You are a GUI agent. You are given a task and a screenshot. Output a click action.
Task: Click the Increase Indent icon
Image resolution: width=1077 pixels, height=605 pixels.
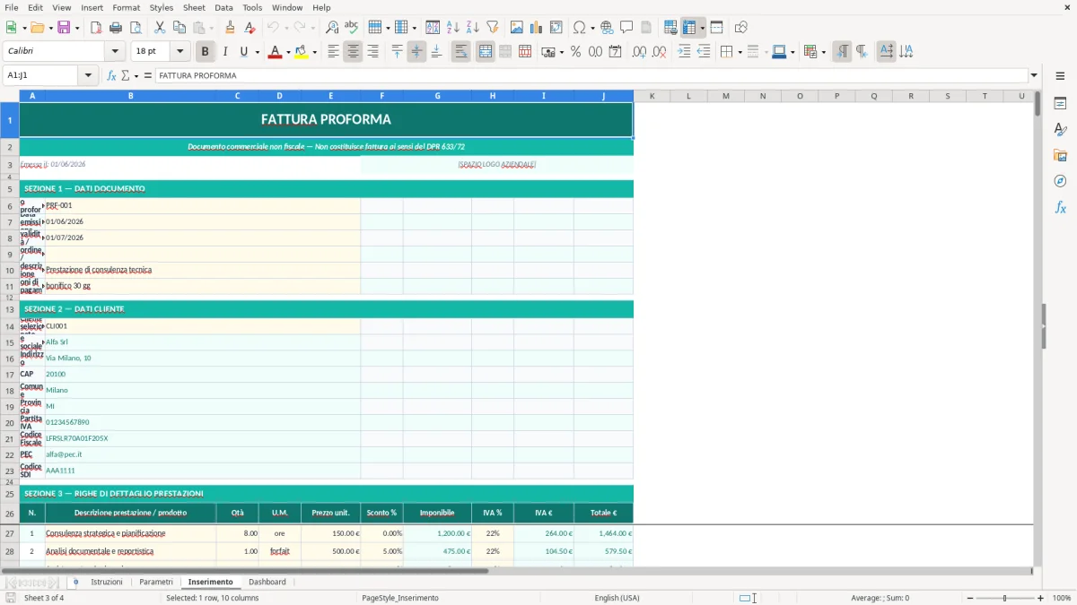point(684,52)
